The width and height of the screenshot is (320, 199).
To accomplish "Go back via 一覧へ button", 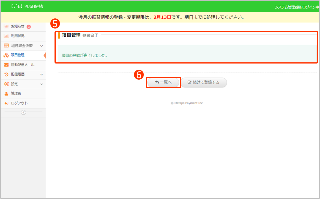I will [x=163, y=82].
